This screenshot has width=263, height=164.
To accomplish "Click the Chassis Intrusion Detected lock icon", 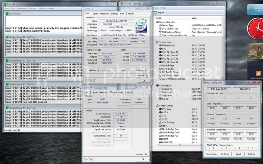I will pyautogui.click(x=159, y=35).
